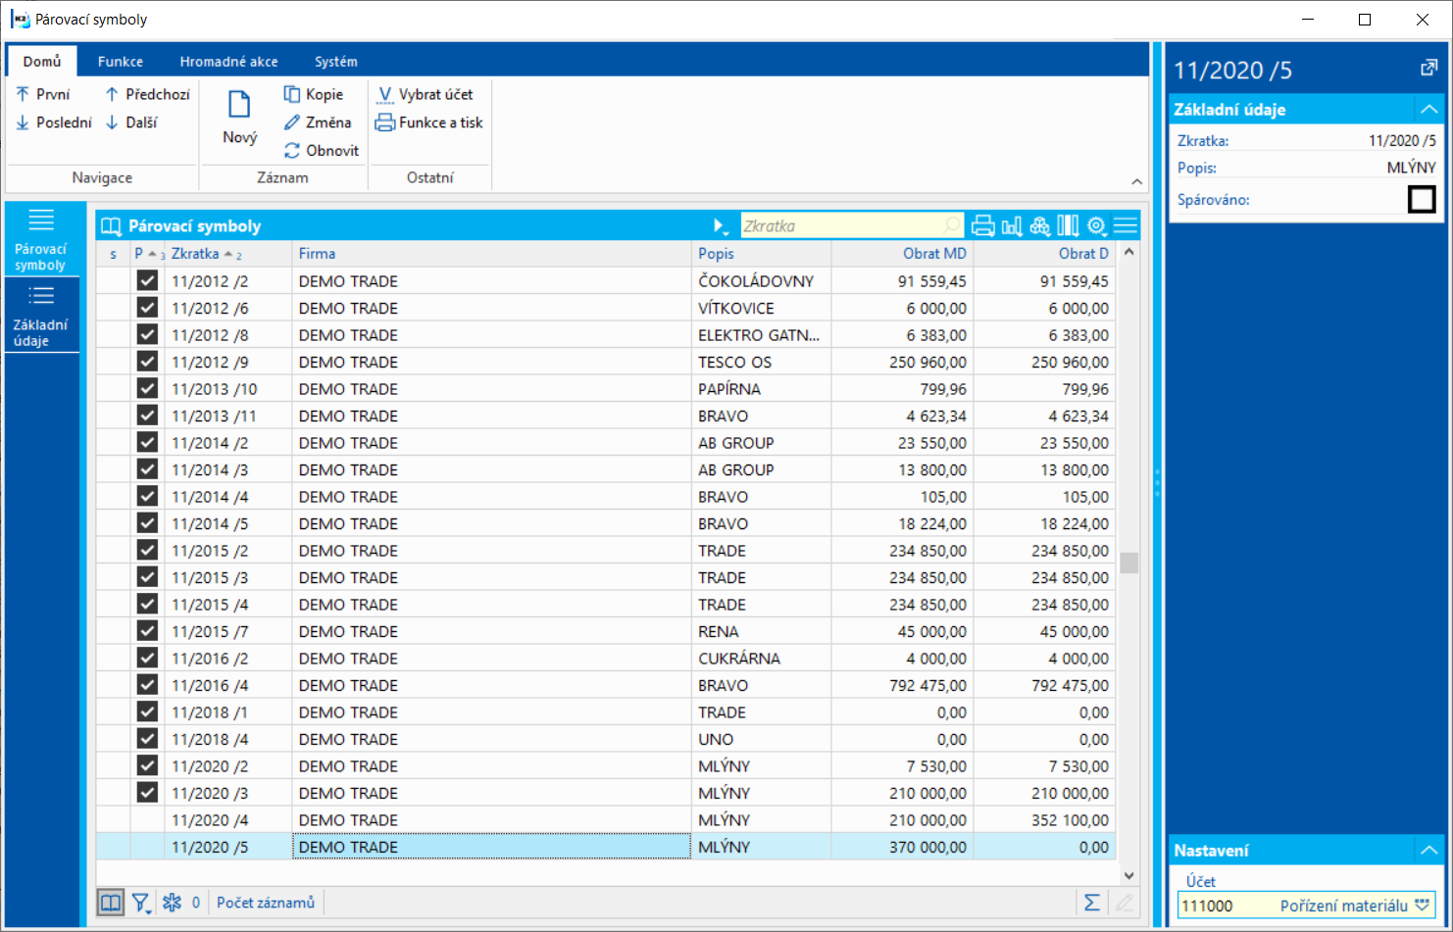Open the Hromadné akce tab

(x=228, y=61)
